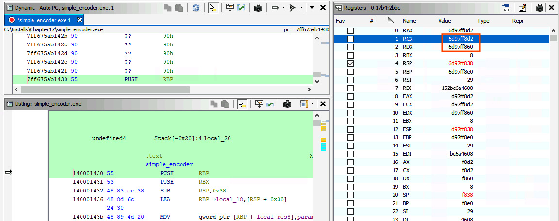Sort registers by the Value column header
559x221 pixels.
[x=445, y=21]
